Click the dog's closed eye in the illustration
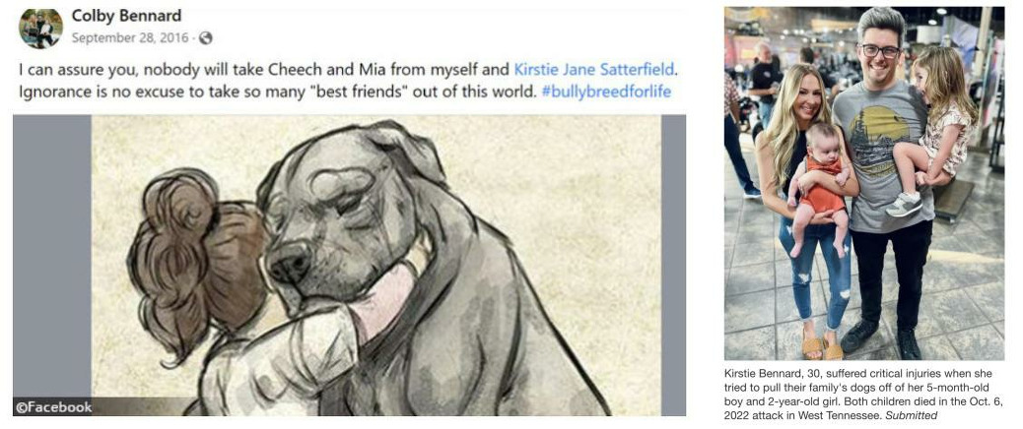Screen dimensions: 1023x429 (x=349, y=207)
